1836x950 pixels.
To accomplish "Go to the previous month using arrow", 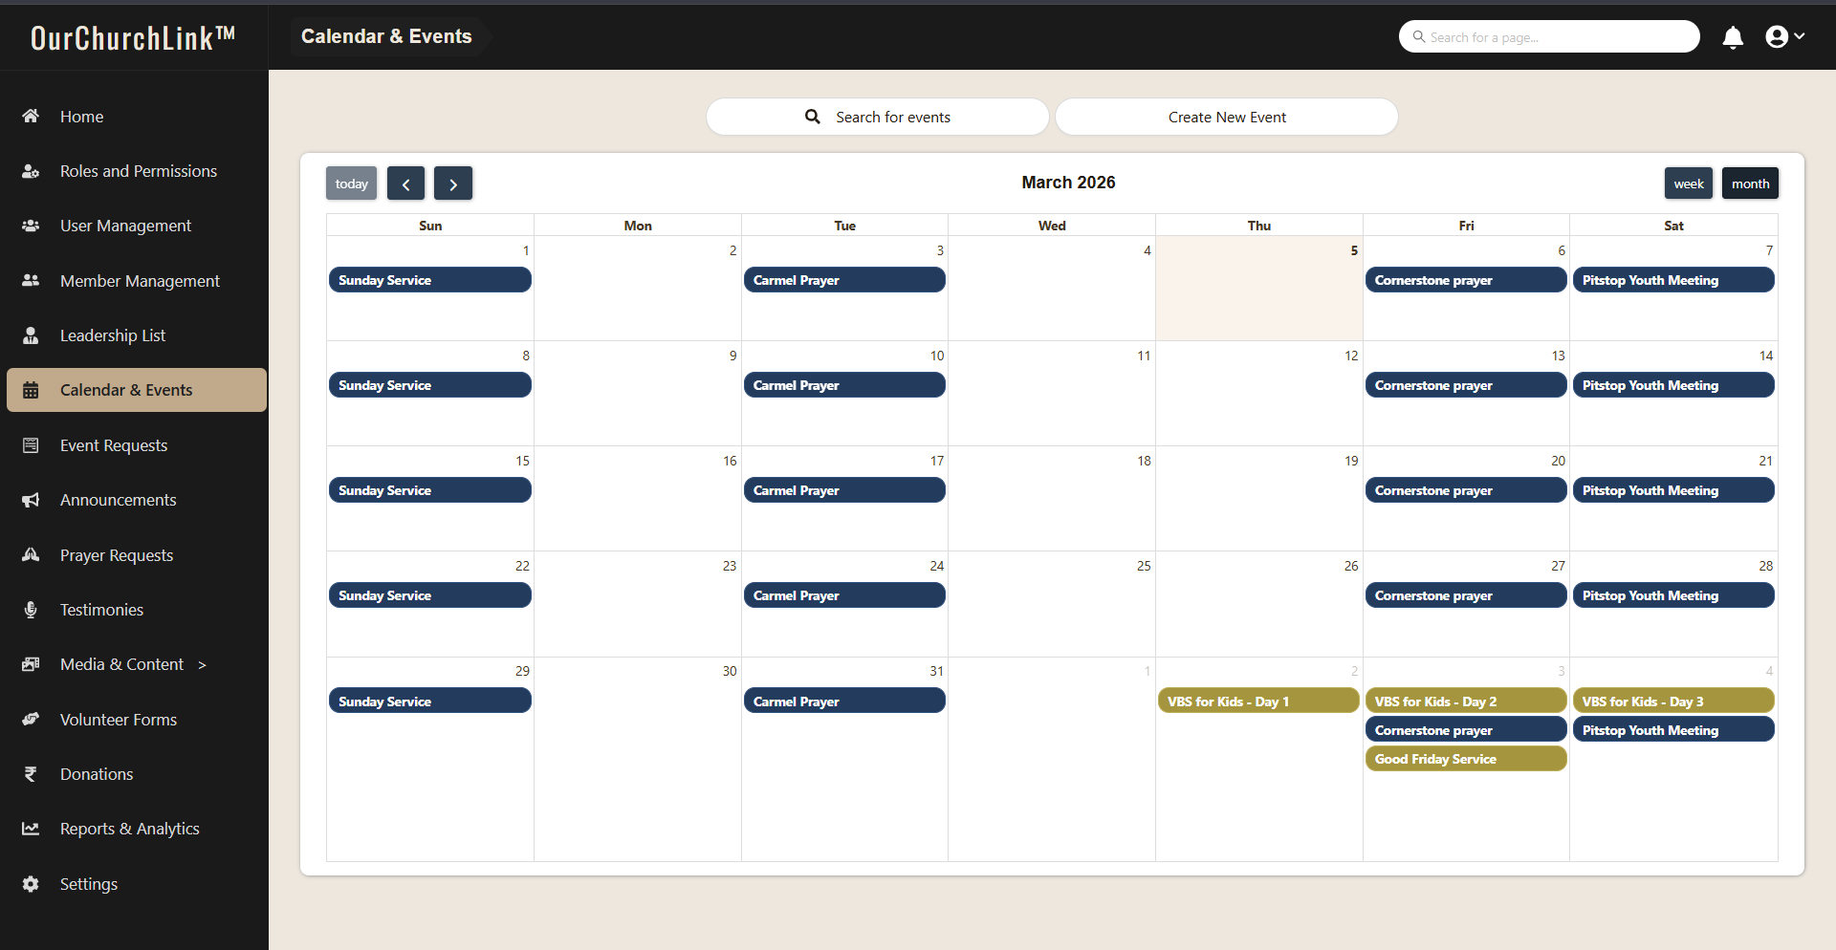I will [405, 184].
